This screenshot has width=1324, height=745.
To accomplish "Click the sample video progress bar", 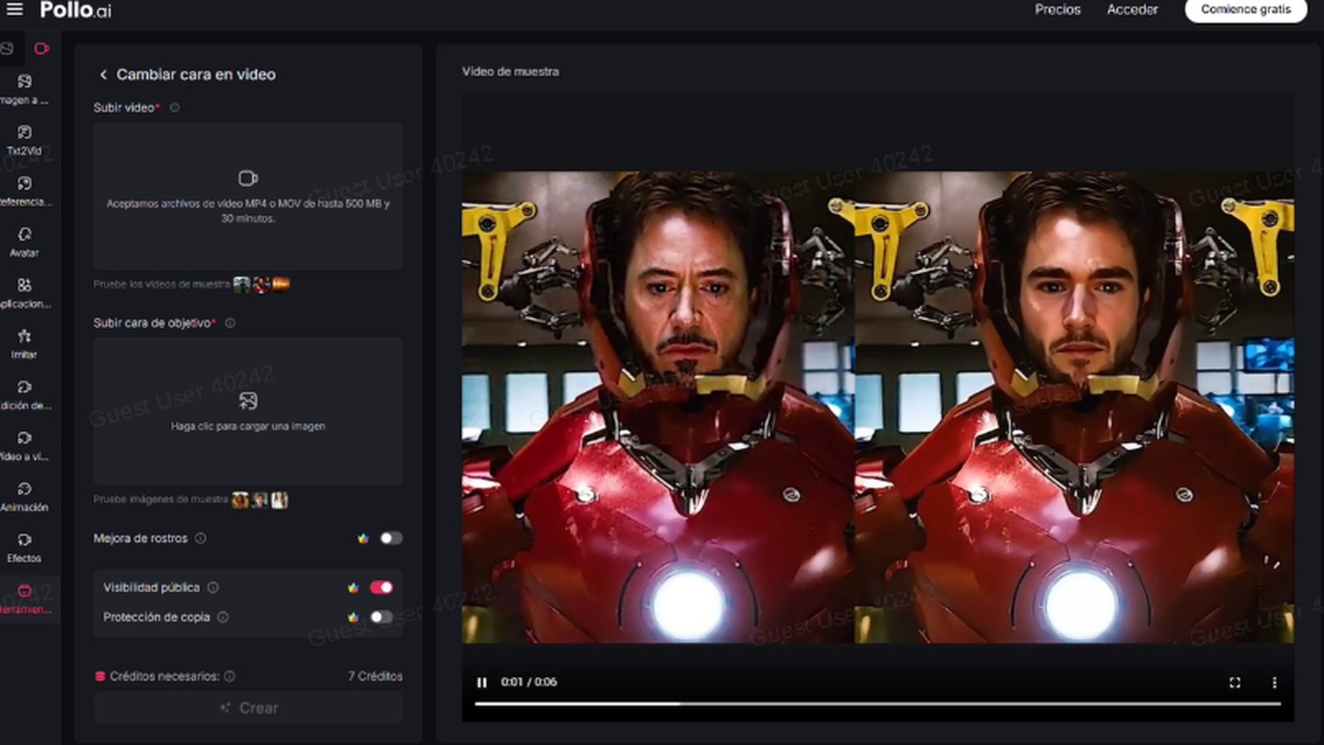I will pos(878,704).
